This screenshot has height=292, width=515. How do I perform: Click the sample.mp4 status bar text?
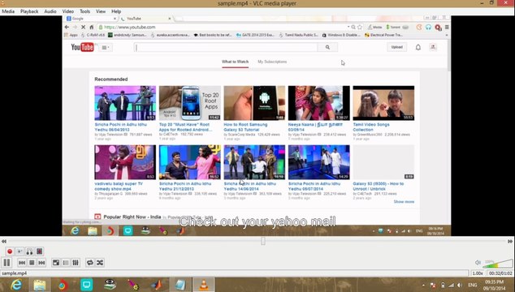click(x=14, y=273)
